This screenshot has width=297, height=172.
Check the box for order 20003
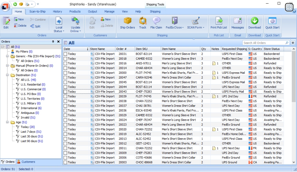65,162
